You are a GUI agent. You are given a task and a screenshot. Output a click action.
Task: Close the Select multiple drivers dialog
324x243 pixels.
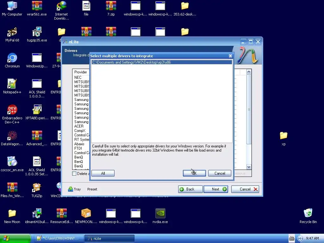pyautogui.click(x=230, y=56)
